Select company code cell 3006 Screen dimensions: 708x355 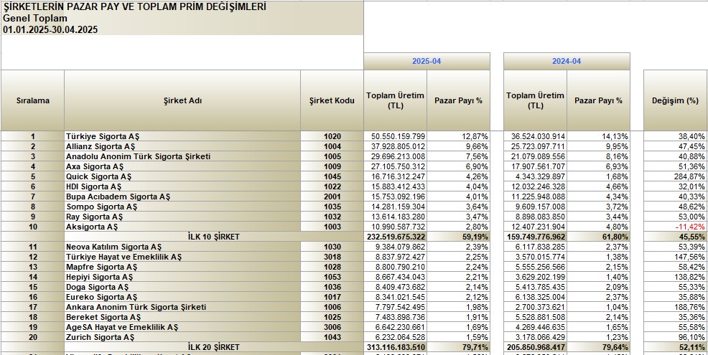click(x=332, y=327)
